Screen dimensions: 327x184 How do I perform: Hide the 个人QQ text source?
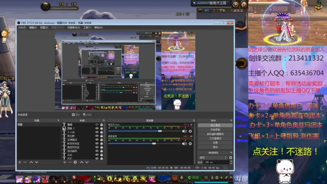[x=97, y=132]
